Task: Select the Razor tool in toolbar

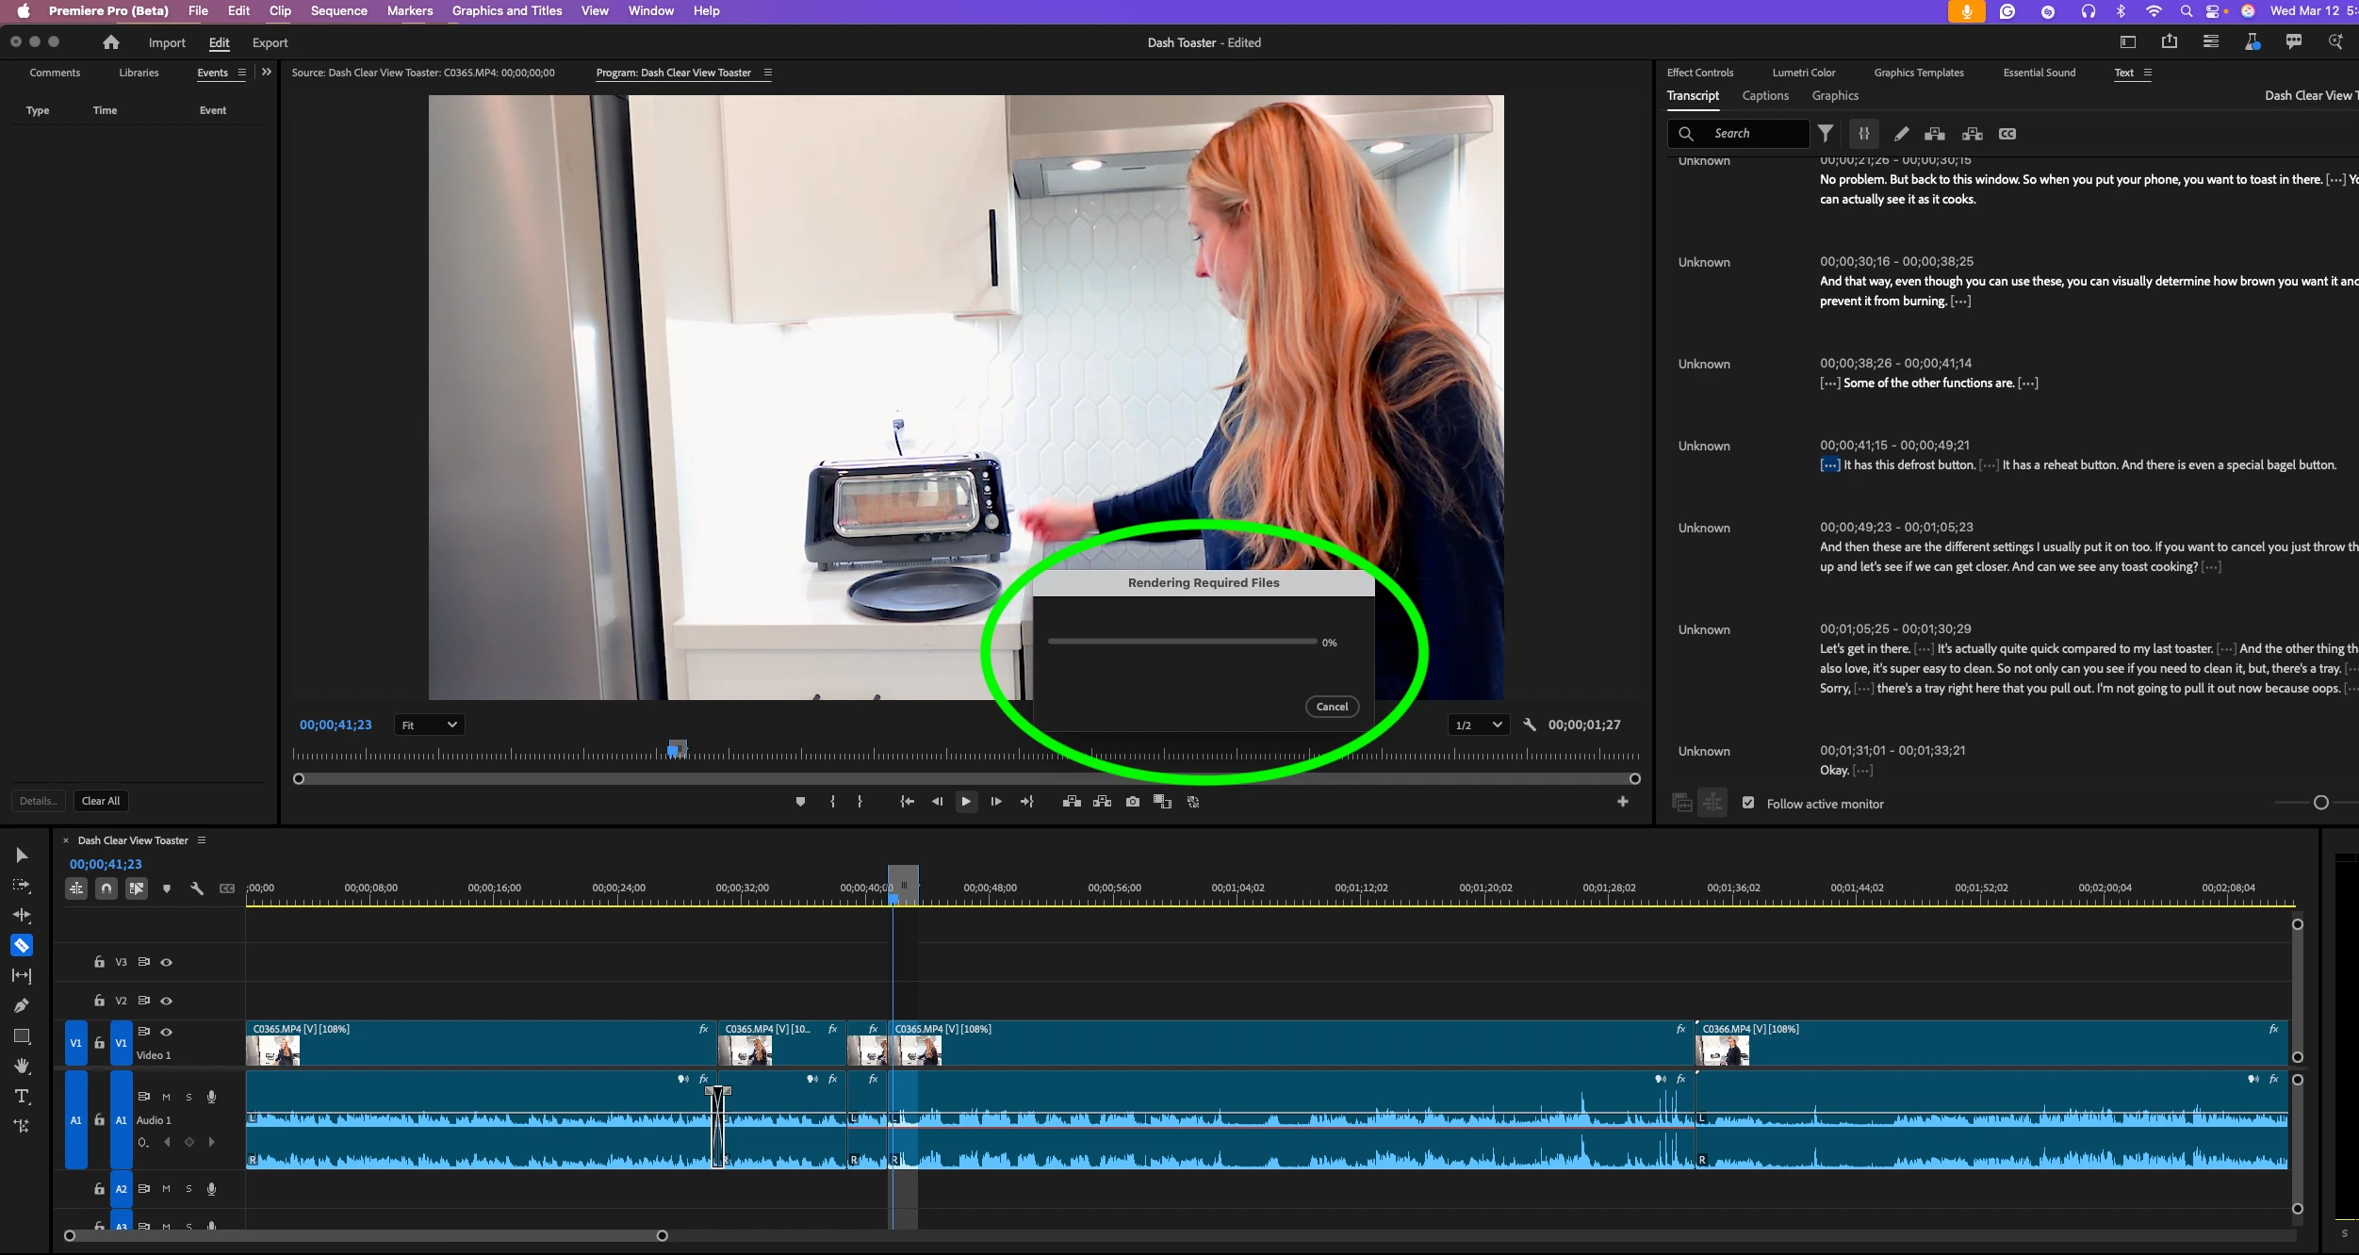Action: click(x=22, y=945)
